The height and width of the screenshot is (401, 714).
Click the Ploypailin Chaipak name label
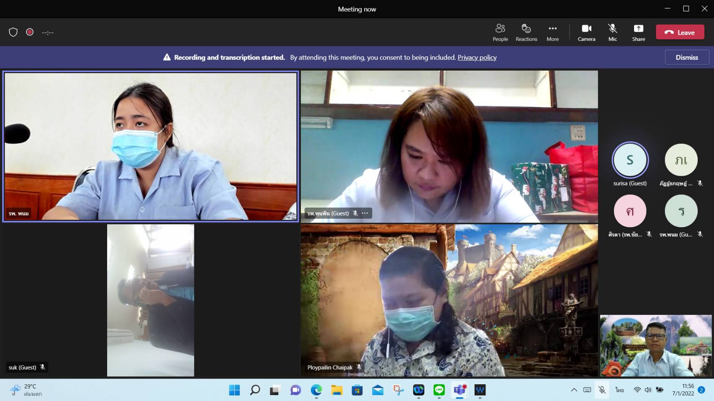(x=330, y=367)
